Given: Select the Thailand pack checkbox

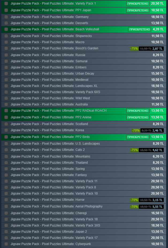Looking at the screenshot, I should point(6,162).
